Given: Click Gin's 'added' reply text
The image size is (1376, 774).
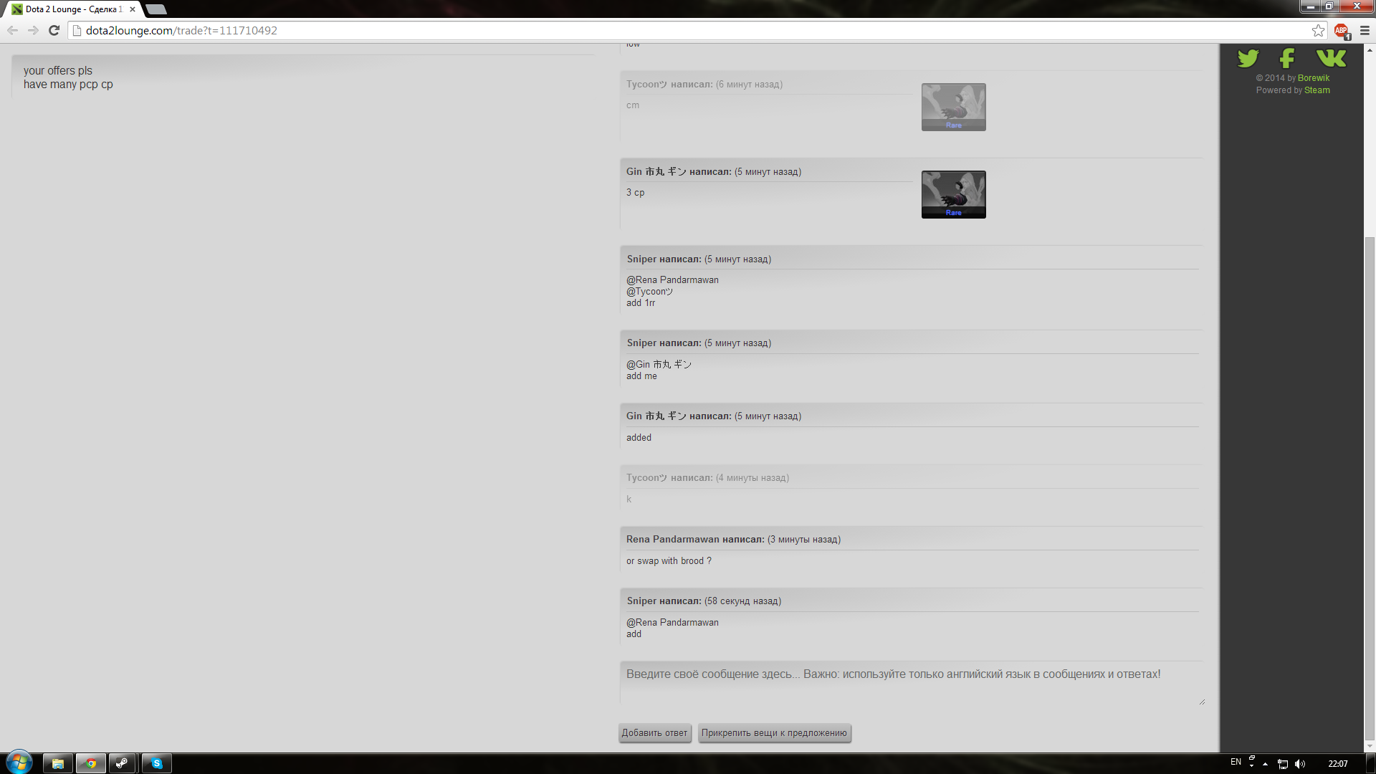Looking at the screenshot, I should 639,437.
